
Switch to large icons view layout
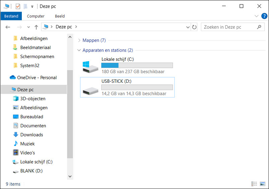coord(263,184)
